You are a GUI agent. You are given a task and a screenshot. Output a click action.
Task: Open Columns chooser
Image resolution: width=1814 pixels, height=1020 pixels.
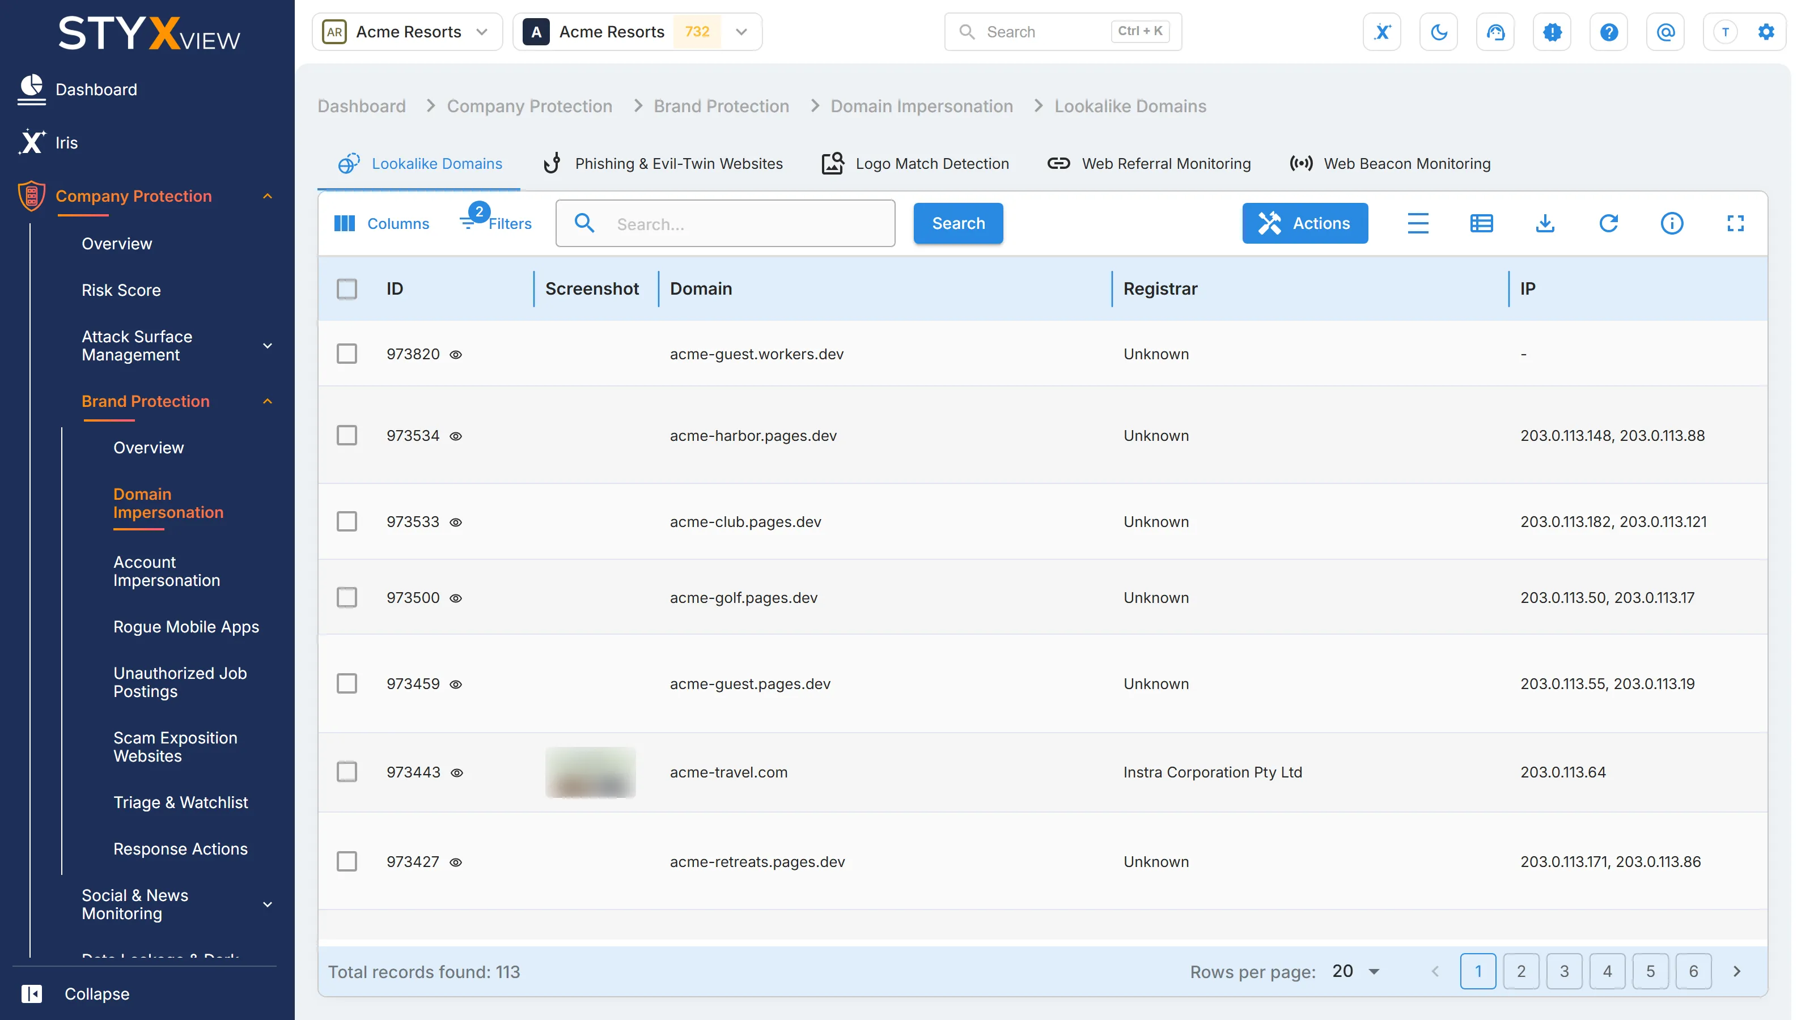pos(381,223)
